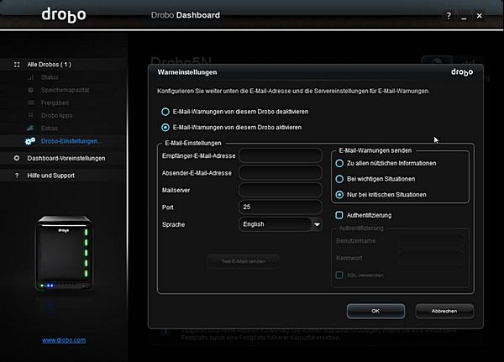Select E-Mail-Warnungen deaktivieren radio button

coord(165,111)
